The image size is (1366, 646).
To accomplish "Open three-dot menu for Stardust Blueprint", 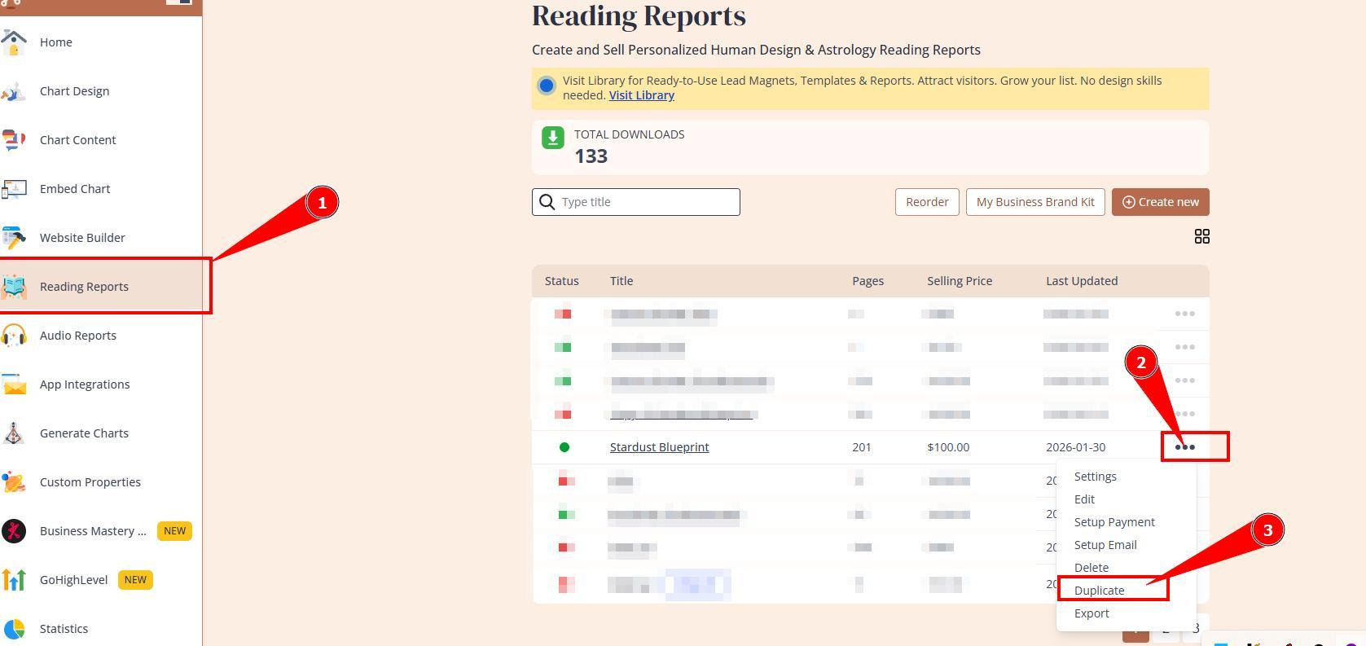I will [x=1184, y=447].
